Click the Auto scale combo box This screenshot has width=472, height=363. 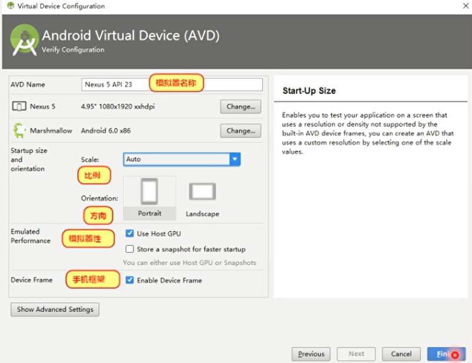[x=182, y=159]
